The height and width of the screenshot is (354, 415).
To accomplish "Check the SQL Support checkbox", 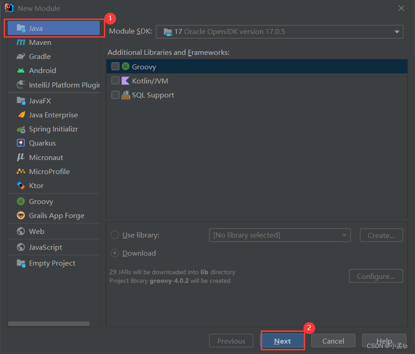I will [x=115, y=95].
